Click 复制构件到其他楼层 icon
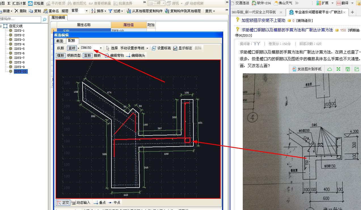 click(167, 11)
